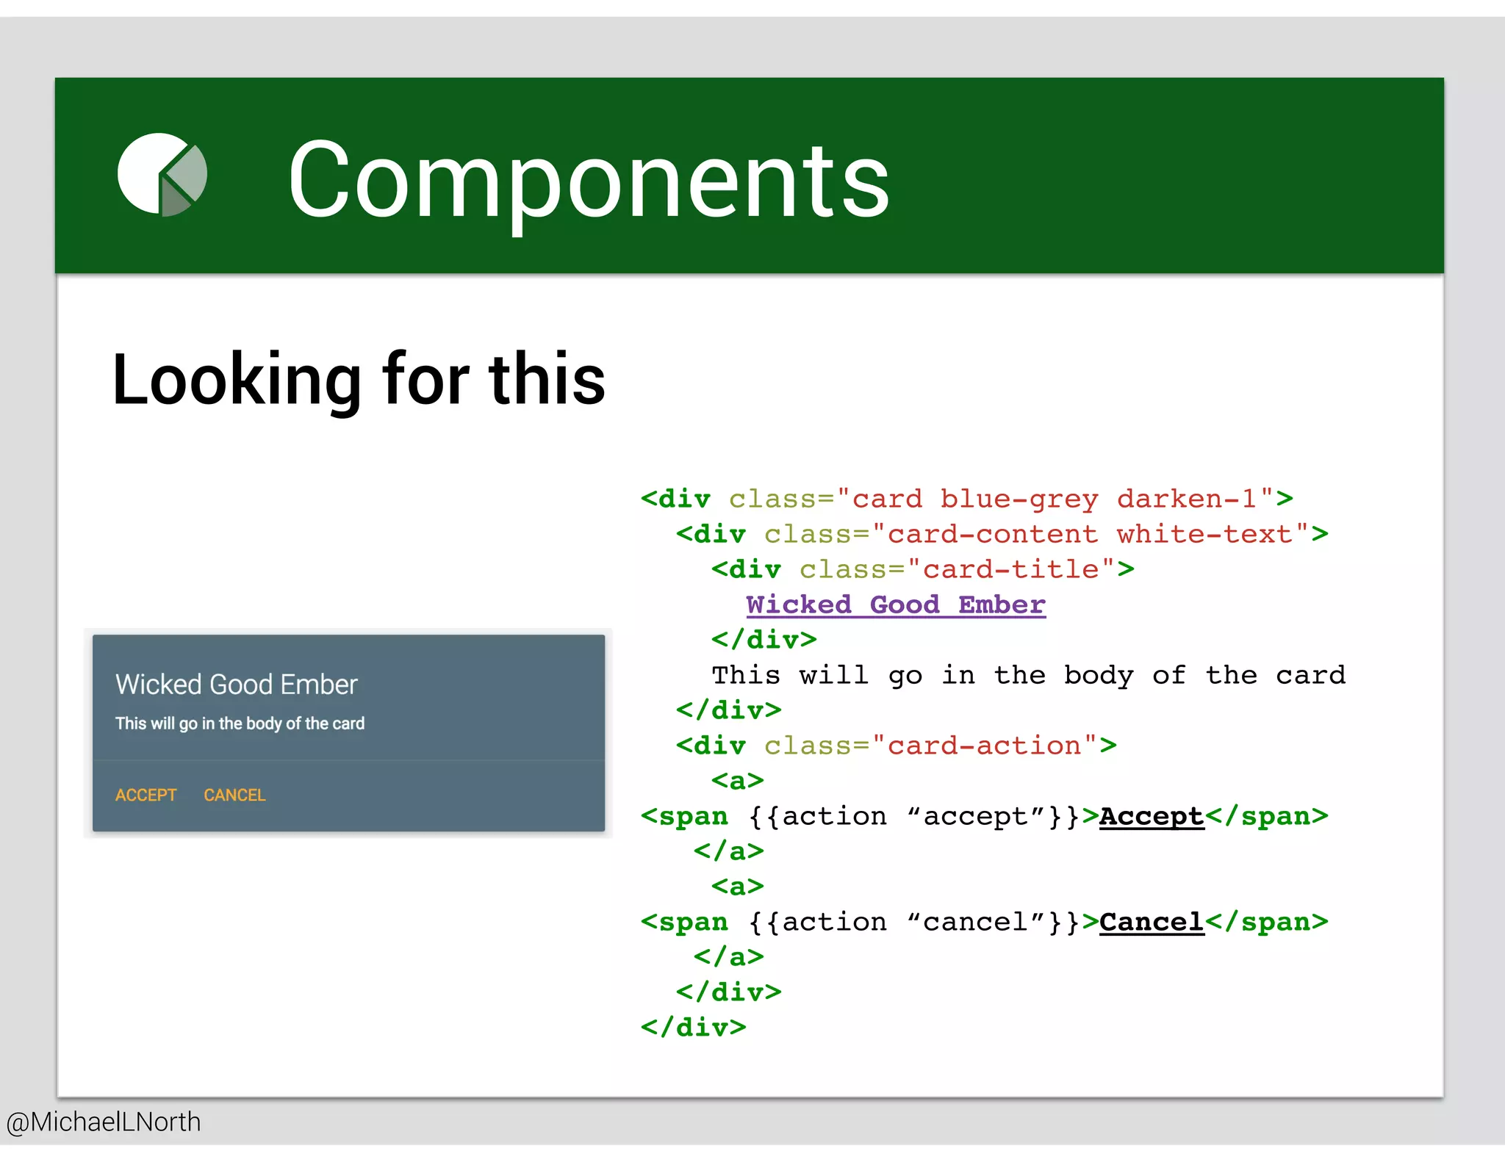The height and width of the screenshot is (1162, 1505).
Task: Click the card body text on preview card
Action: pos(240,723)
